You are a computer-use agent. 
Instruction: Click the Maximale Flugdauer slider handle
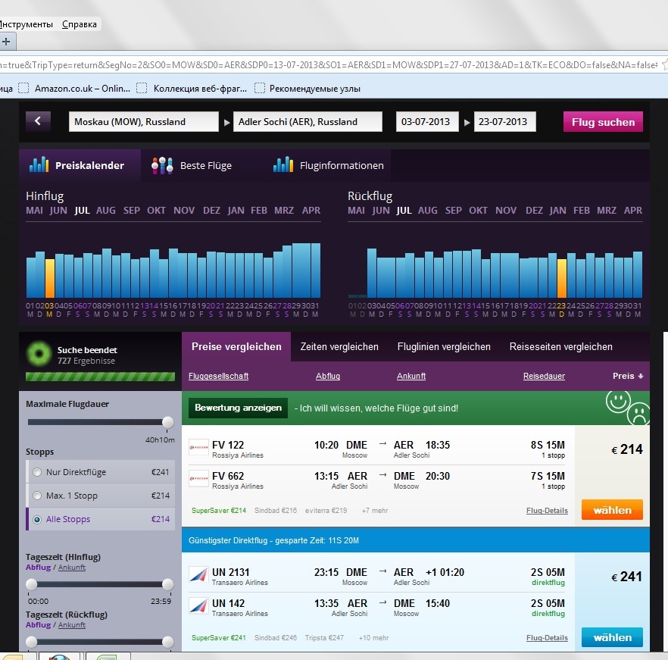(167, 422)
